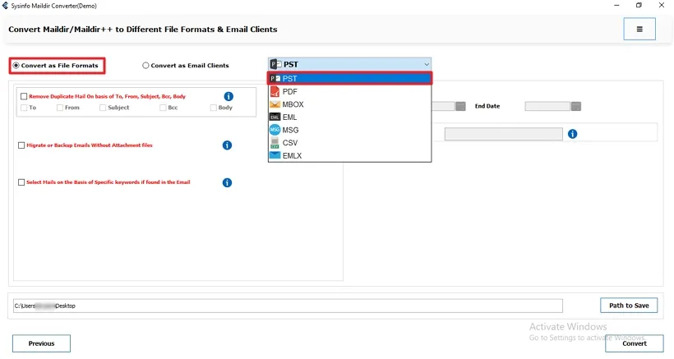Enable Remove Duplicate Mail checkbox
This screenshot has width=674, height=359.
pyautogui.click(x=23, y=96)
